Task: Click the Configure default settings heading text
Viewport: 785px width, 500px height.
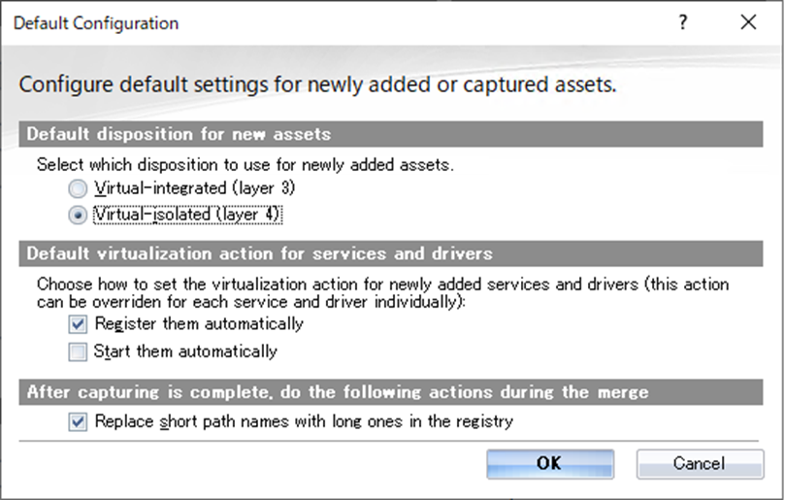Action: tap(318, 84)
